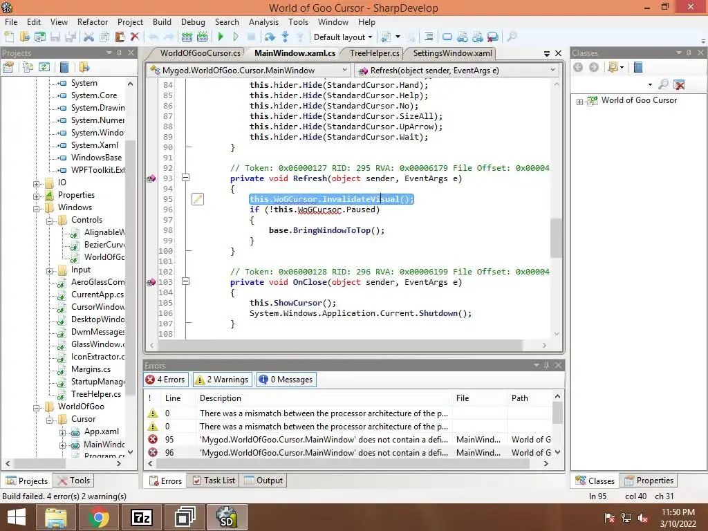Viewport: 708px width, 531px height.
Task: Click the Cut scissors icon
Action: pos(89,37)
